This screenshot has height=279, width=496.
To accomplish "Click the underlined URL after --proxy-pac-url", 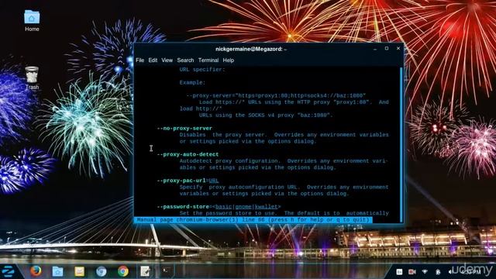I will point(214,181).
